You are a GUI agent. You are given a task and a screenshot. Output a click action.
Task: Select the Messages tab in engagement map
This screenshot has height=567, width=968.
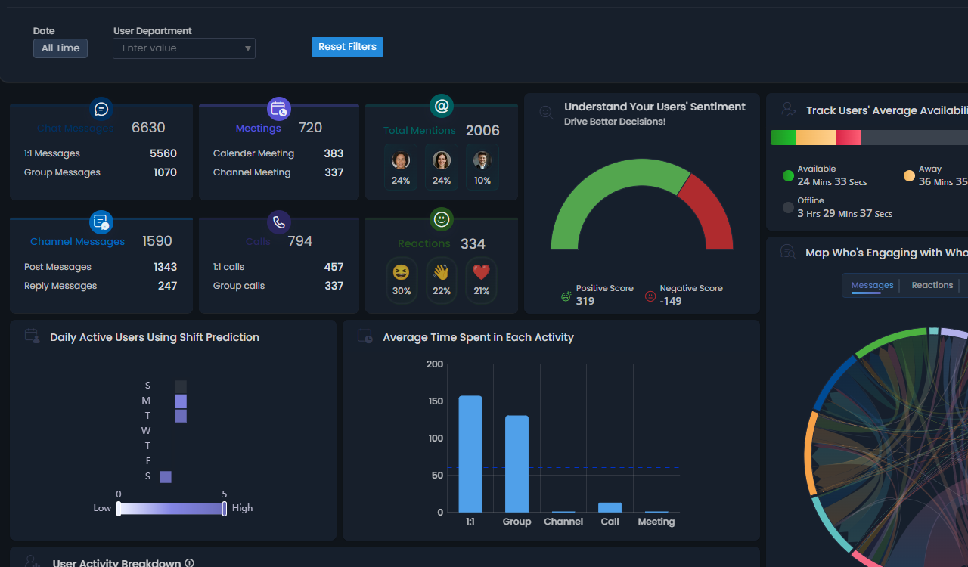(x=872, y=285)
